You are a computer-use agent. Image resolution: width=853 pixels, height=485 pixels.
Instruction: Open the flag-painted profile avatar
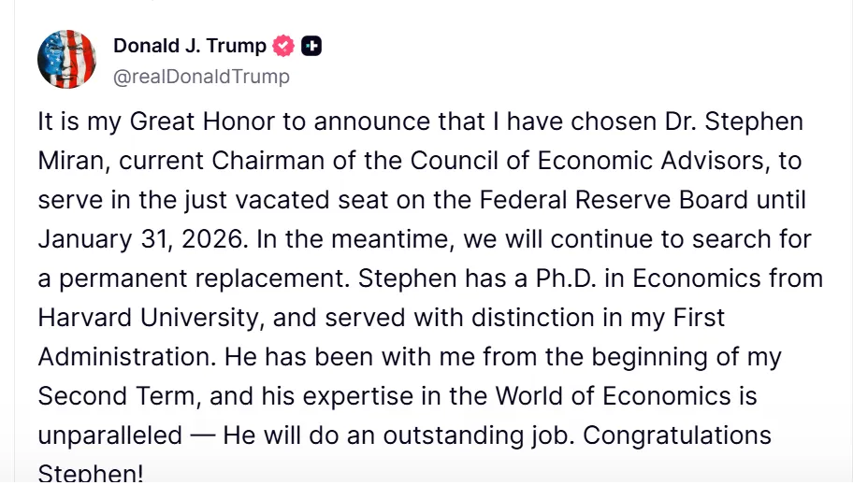point(66,59)
